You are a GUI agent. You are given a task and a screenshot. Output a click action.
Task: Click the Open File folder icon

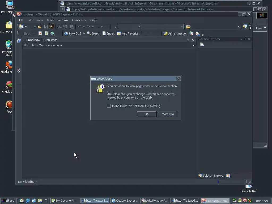click(x=40, y=27)
